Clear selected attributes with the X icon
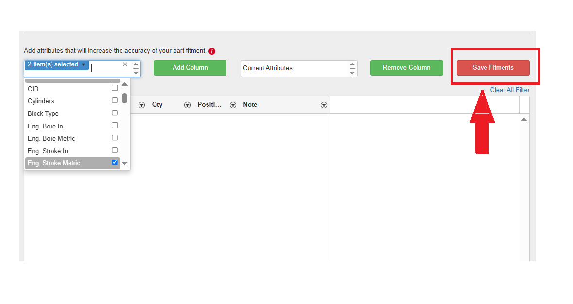The image size is (573, 304). [125, 64]
